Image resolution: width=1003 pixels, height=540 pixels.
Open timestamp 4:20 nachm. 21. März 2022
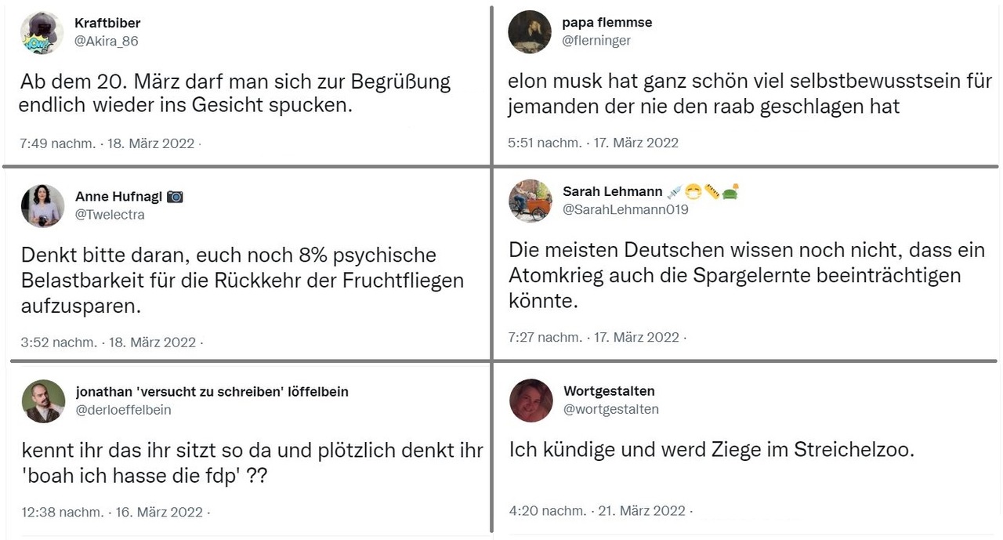tap(597, 511)
